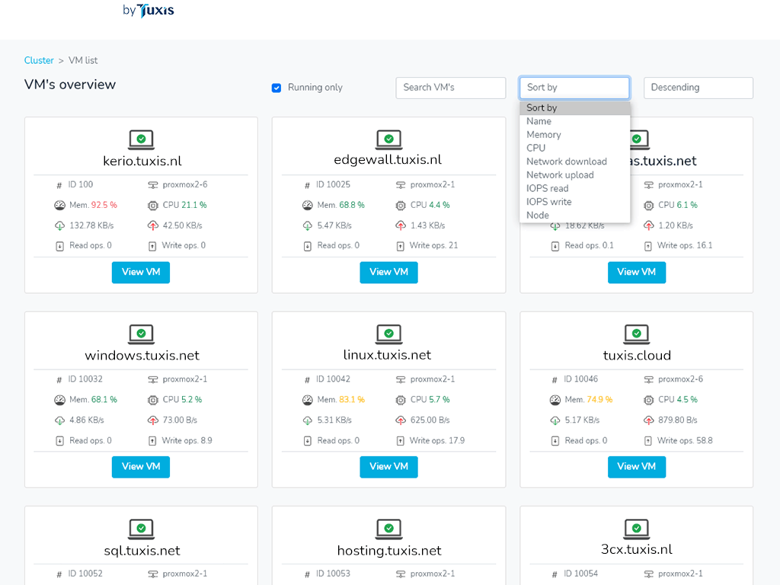The image size is (780, 585).
Task: Click the kerio.tuxis.nl VM title
Action: tap(142, 161)
